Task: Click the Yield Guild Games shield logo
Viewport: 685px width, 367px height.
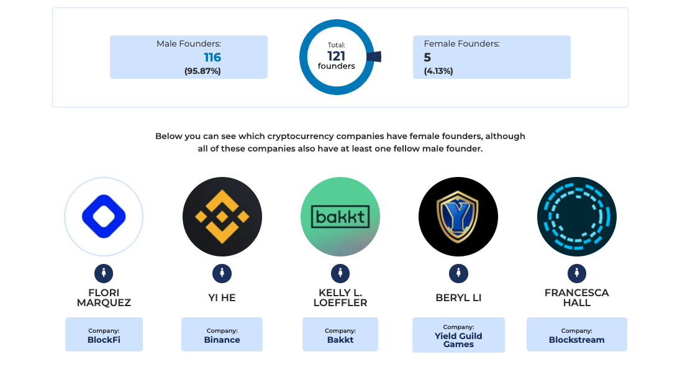Action: click(x=458, y=217)
